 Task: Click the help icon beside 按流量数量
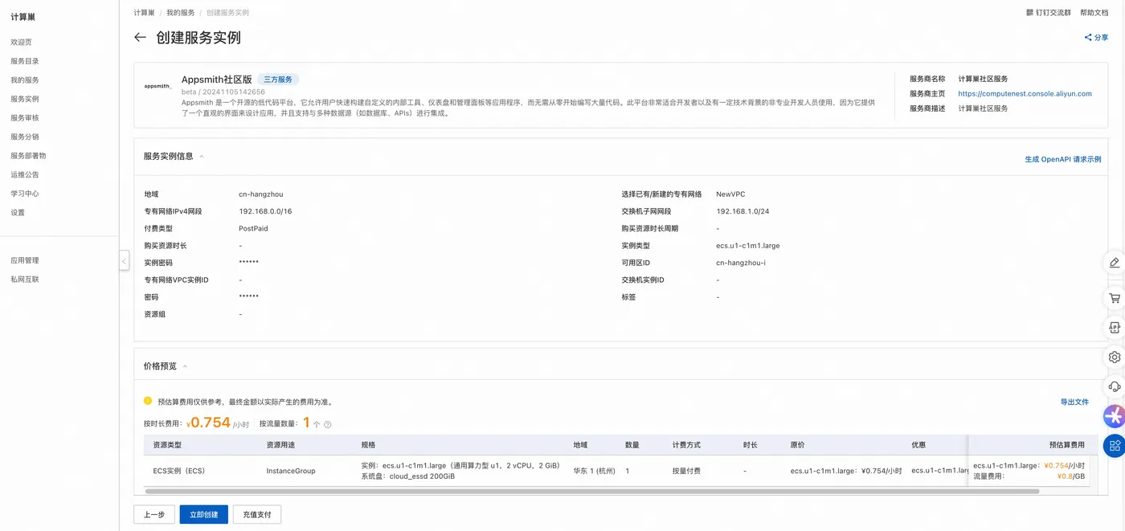(327, 424)
